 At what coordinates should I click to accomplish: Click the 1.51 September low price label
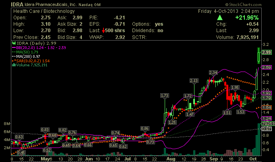[x=227, y=113]
